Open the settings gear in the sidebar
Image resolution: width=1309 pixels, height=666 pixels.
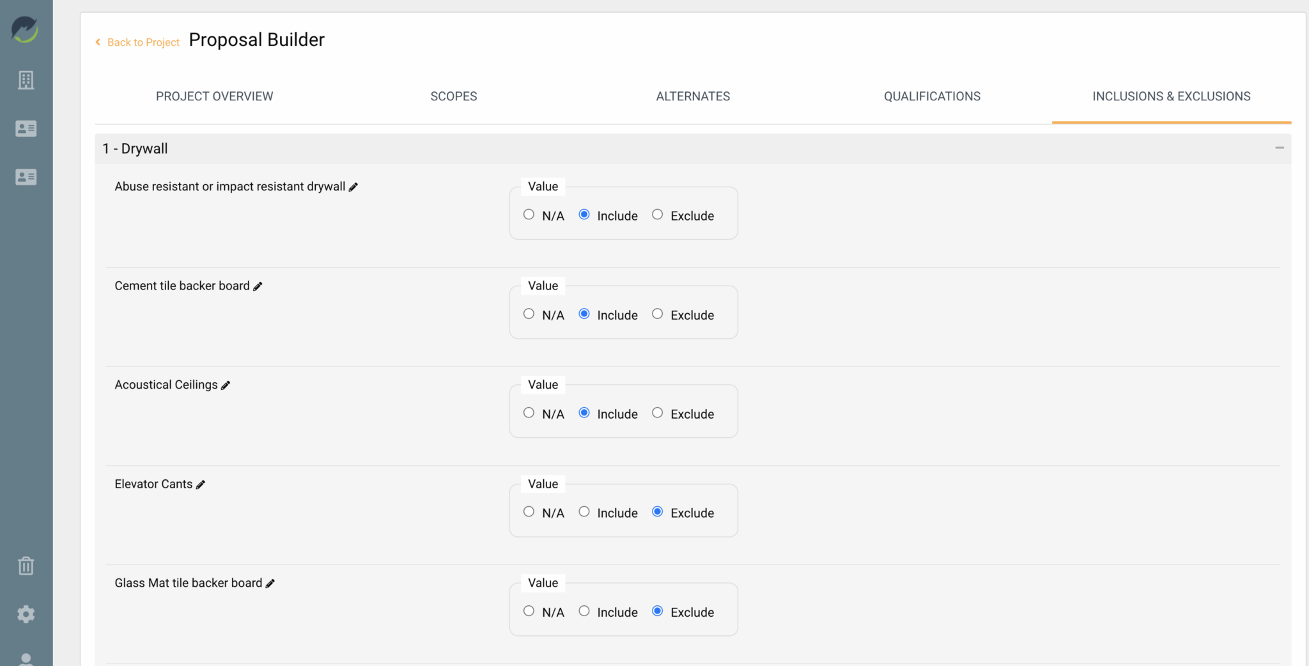pyautogui.click(x=26, y=614)
